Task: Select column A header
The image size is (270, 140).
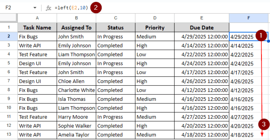Action: (x=37, y=18)
